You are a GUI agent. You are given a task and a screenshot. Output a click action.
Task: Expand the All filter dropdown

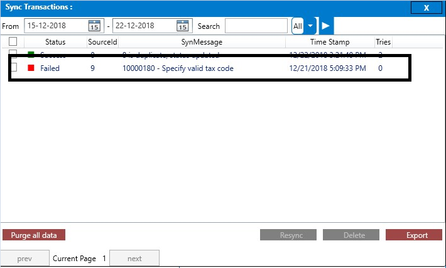click(x=310, y=26)
